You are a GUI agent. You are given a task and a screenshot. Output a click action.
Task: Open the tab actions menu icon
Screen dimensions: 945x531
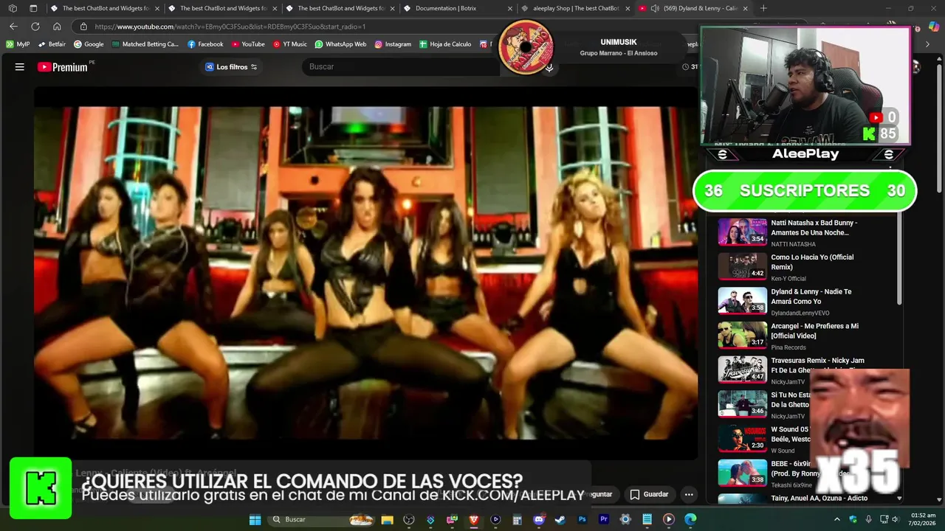point(33,8)
